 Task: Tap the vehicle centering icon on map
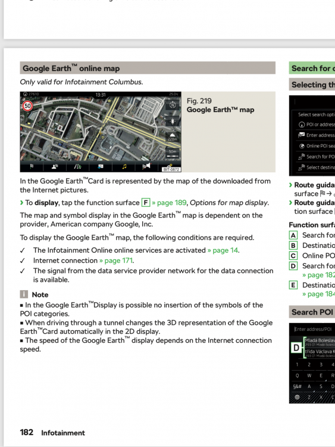tap(172, 122)
